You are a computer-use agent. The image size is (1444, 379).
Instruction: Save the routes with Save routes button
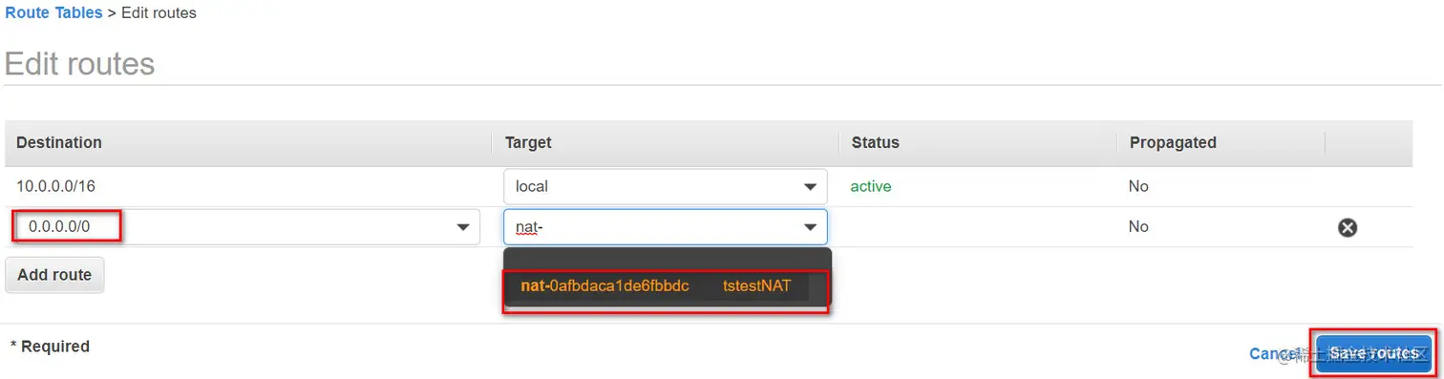click(x=1373, y=353)
